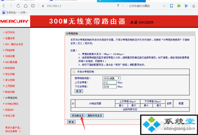Open the WeChat toolbar icon
This screenshot has width=198, height=135.
(x=179, y=6)
